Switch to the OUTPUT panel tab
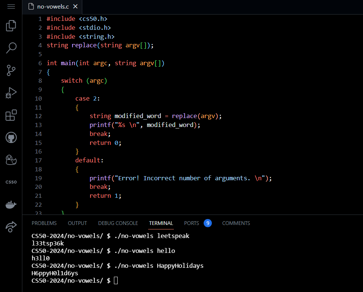This screenshot has height=292, width=363. click(x=77, y=223)
